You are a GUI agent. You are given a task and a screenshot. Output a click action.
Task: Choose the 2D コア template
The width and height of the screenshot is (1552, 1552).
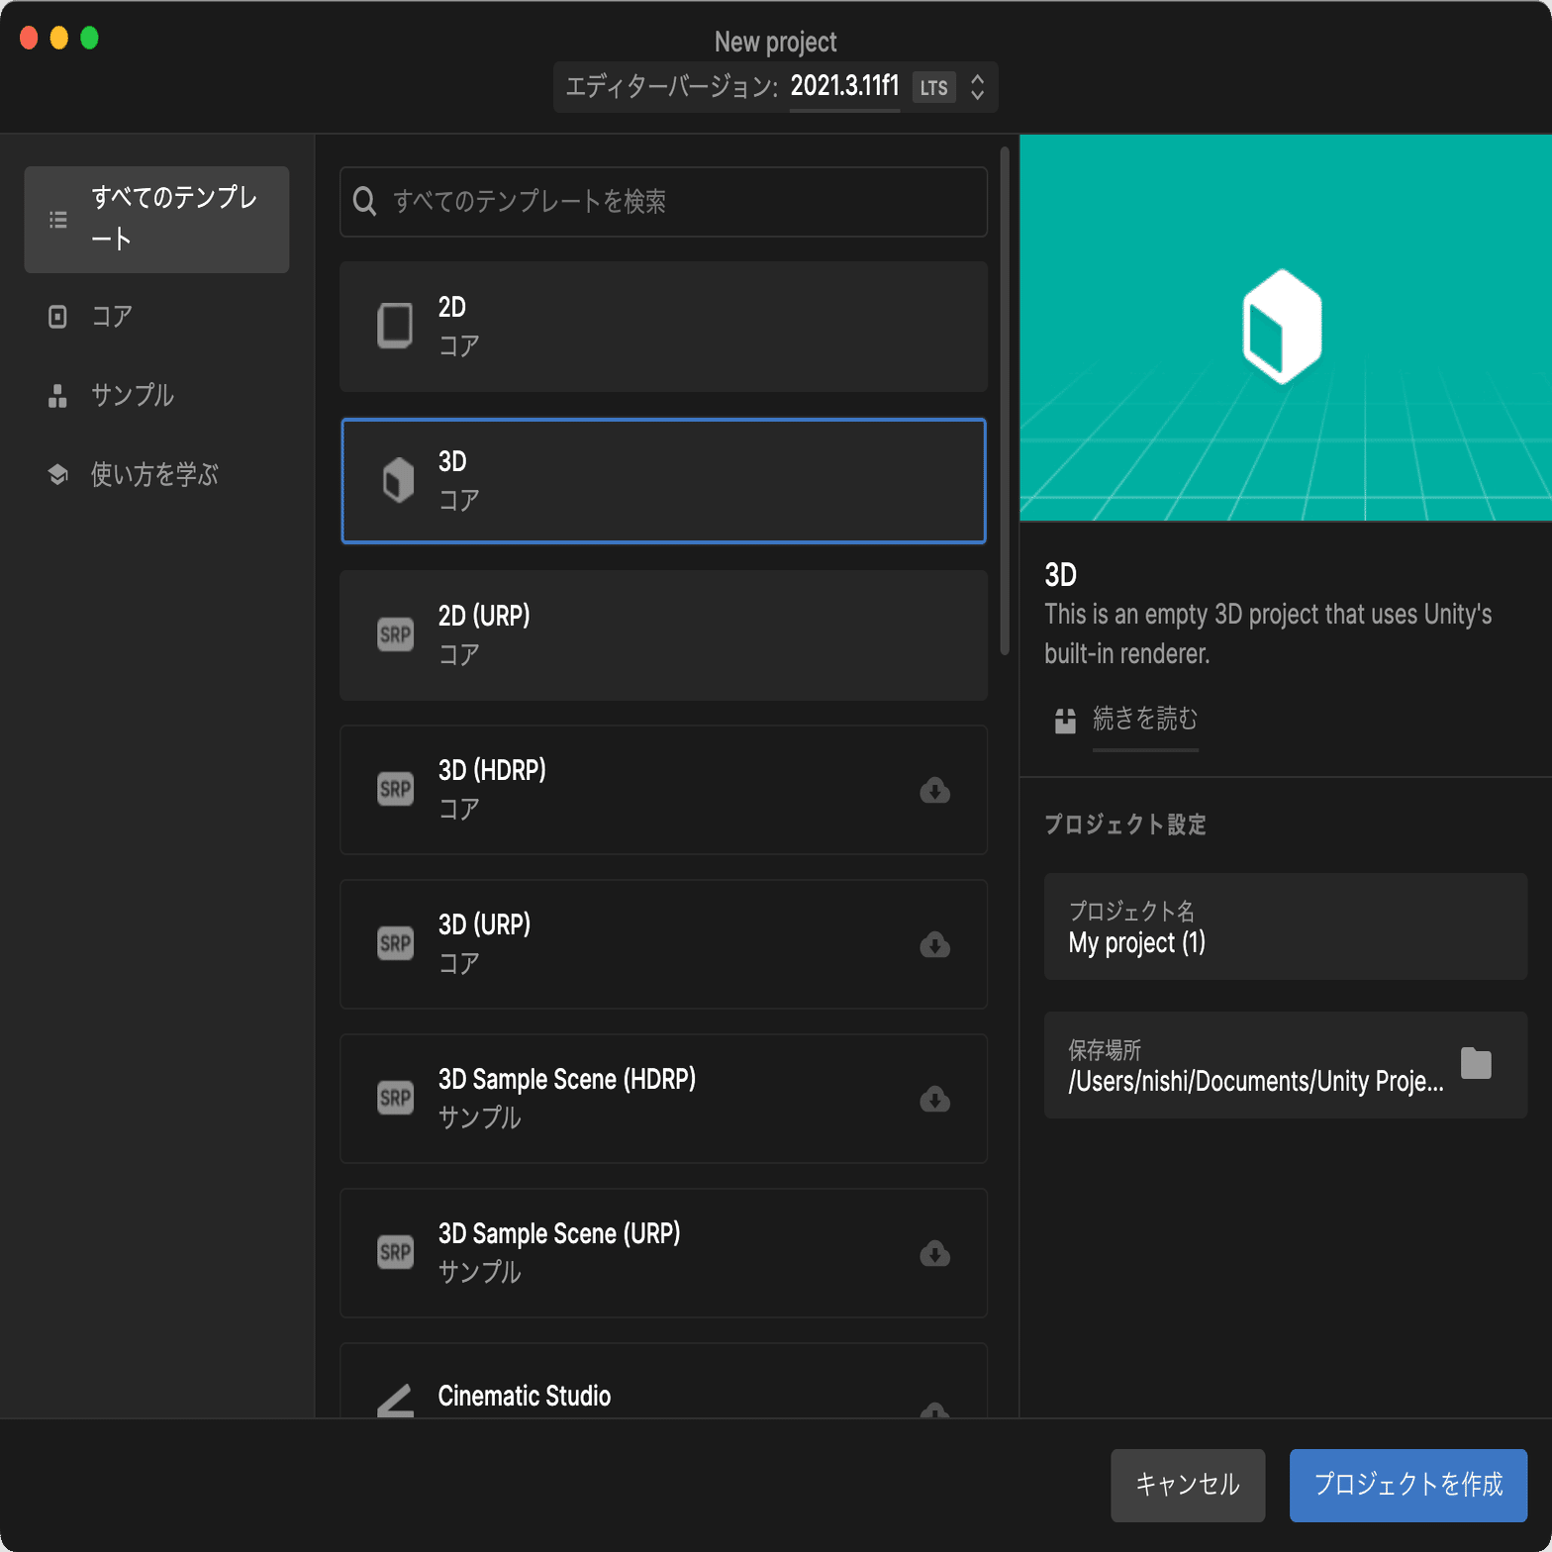point(663,327)
